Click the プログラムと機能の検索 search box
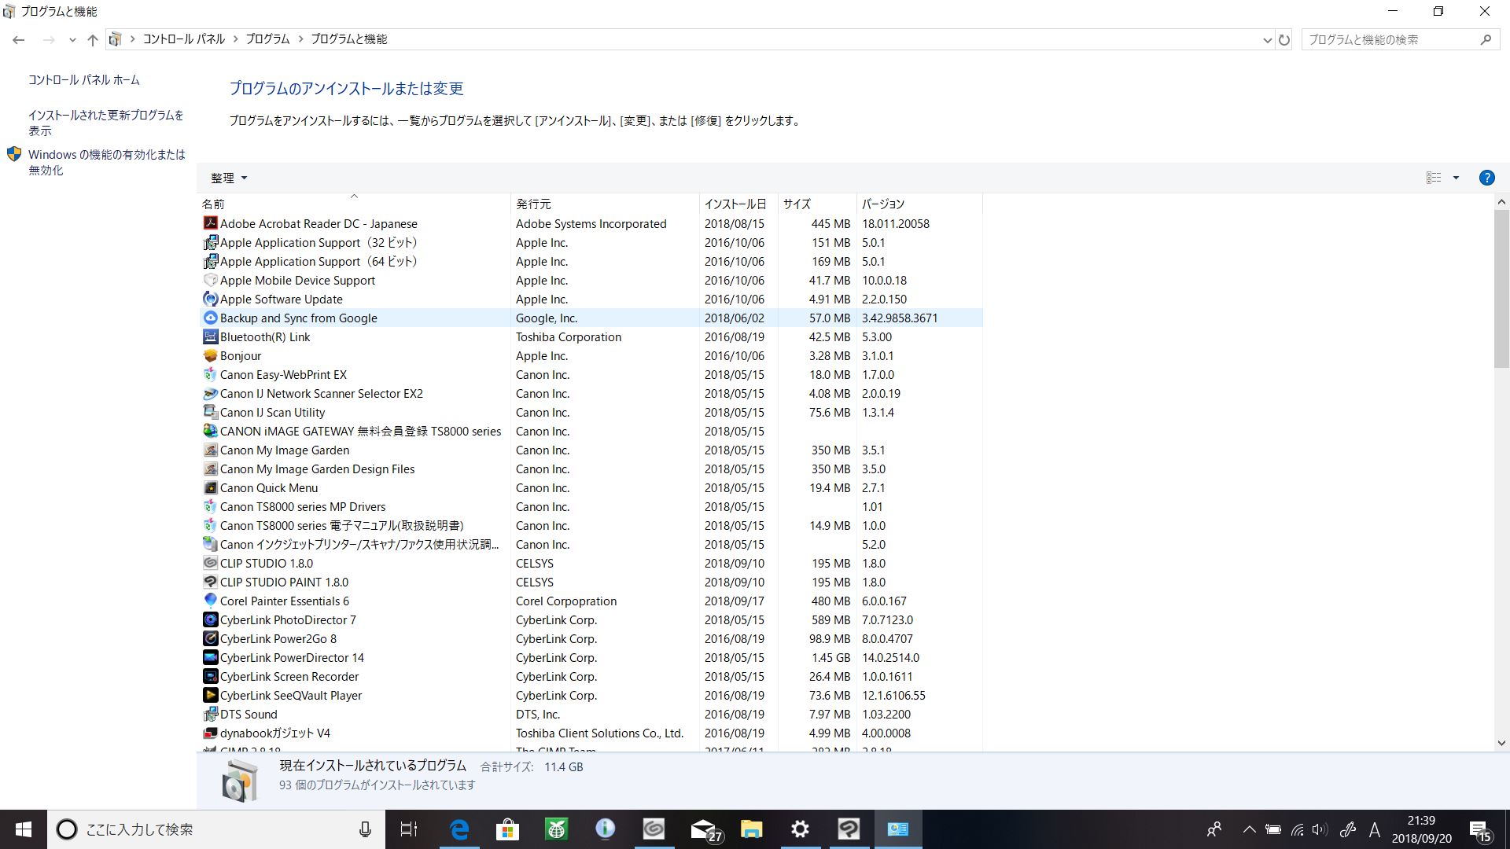 [x=1388, y=39]
